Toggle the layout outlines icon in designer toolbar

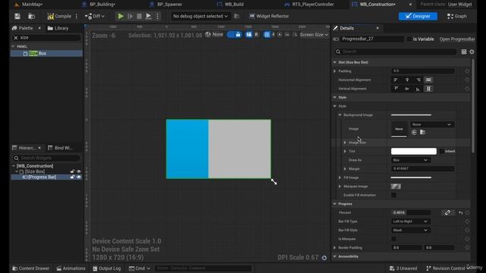[249, 35]
